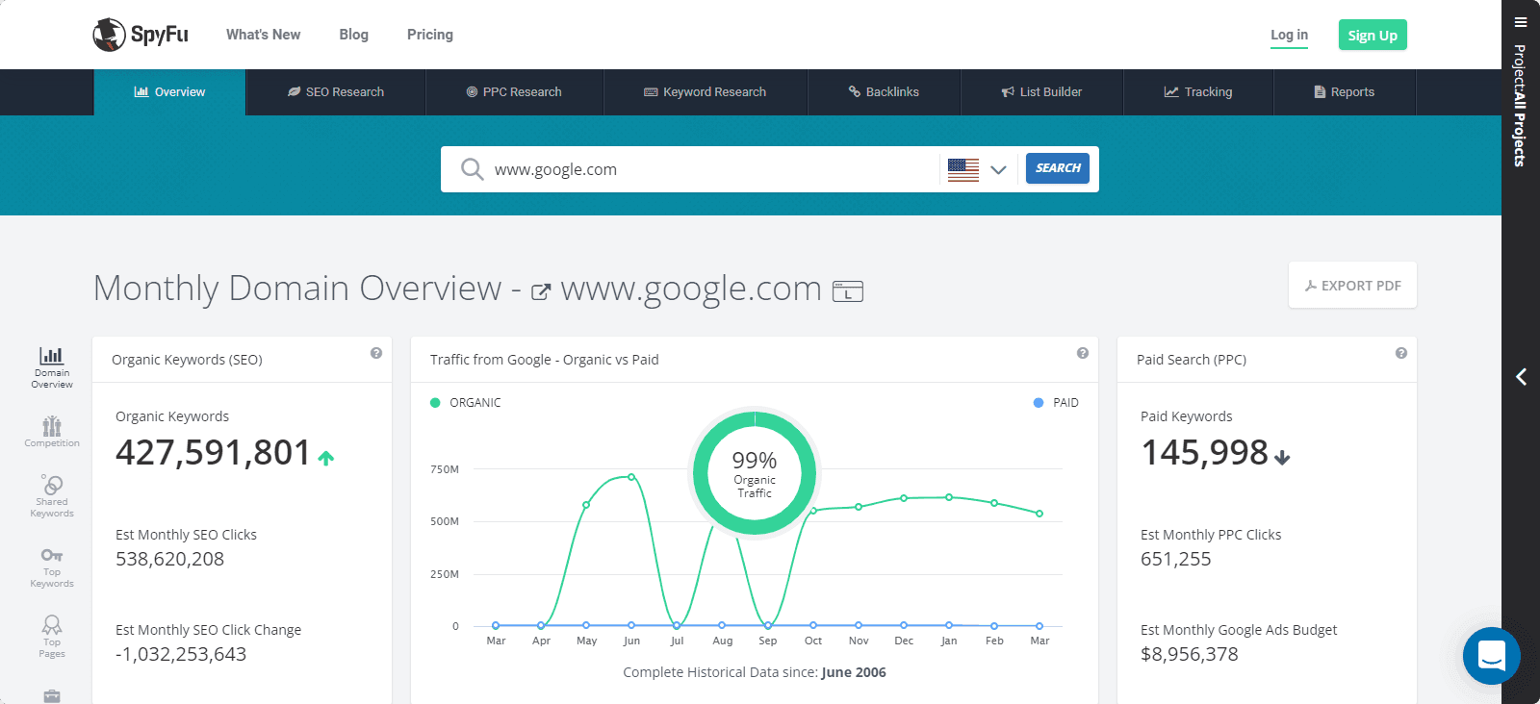Open the chat support widget
Viewport: 1540px width, 704px height.
tap(1491, 656)
